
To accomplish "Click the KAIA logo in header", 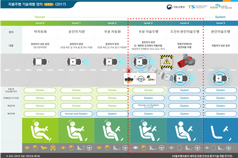I will click(221, 7).
